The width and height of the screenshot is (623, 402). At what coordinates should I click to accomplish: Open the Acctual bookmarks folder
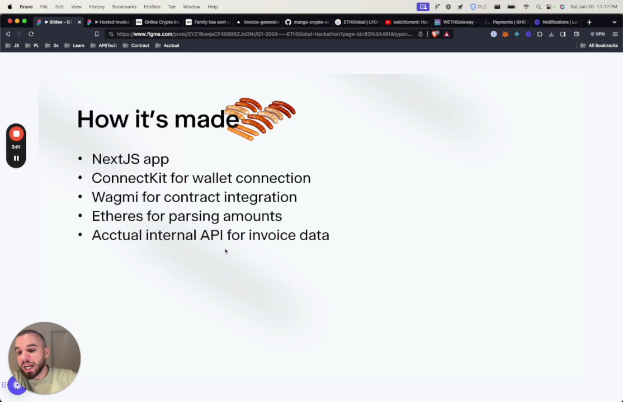pos(167,46)
